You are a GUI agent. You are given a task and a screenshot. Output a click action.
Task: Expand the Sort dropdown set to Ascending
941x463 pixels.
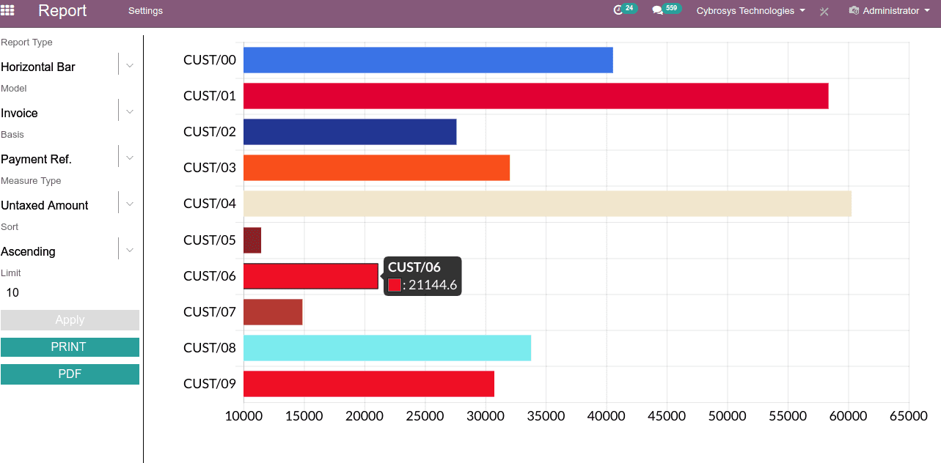pos(129,250)
